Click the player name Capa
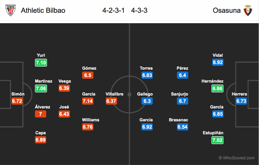Image resolution: width=259 pixels, height=165 pixels. click(40, 133)
